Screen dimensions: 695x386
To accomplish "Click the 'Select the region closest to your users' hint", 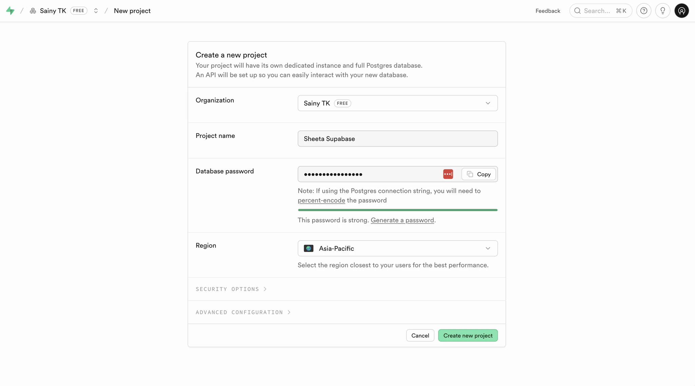I will (x=393, y=265).
